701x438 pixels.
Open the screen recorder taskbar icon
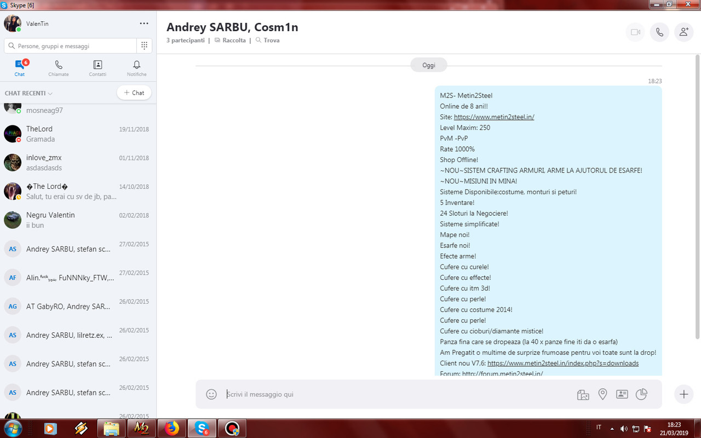click(x=232, y=428)
